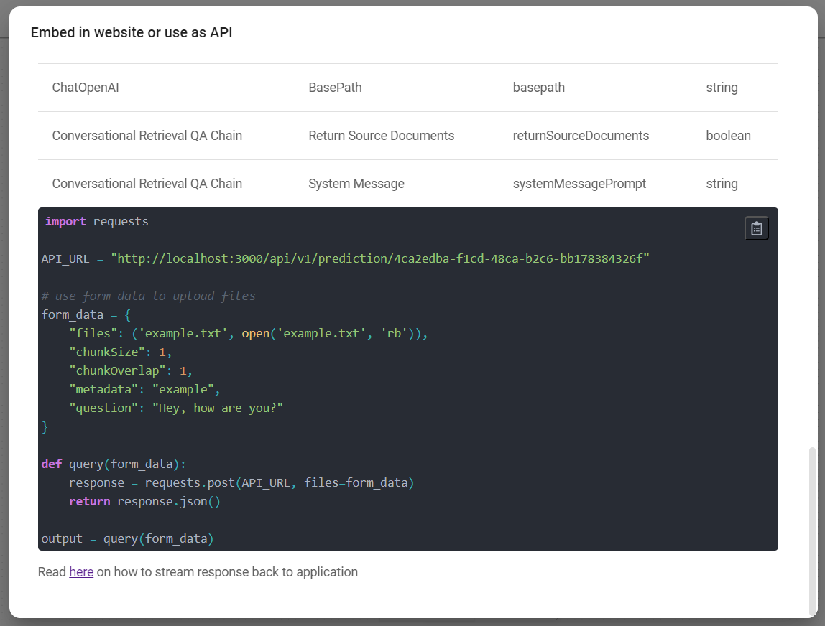Click the 'import requests' code line
The width and height of the screenshot is (825, 626).
(97, 221)
